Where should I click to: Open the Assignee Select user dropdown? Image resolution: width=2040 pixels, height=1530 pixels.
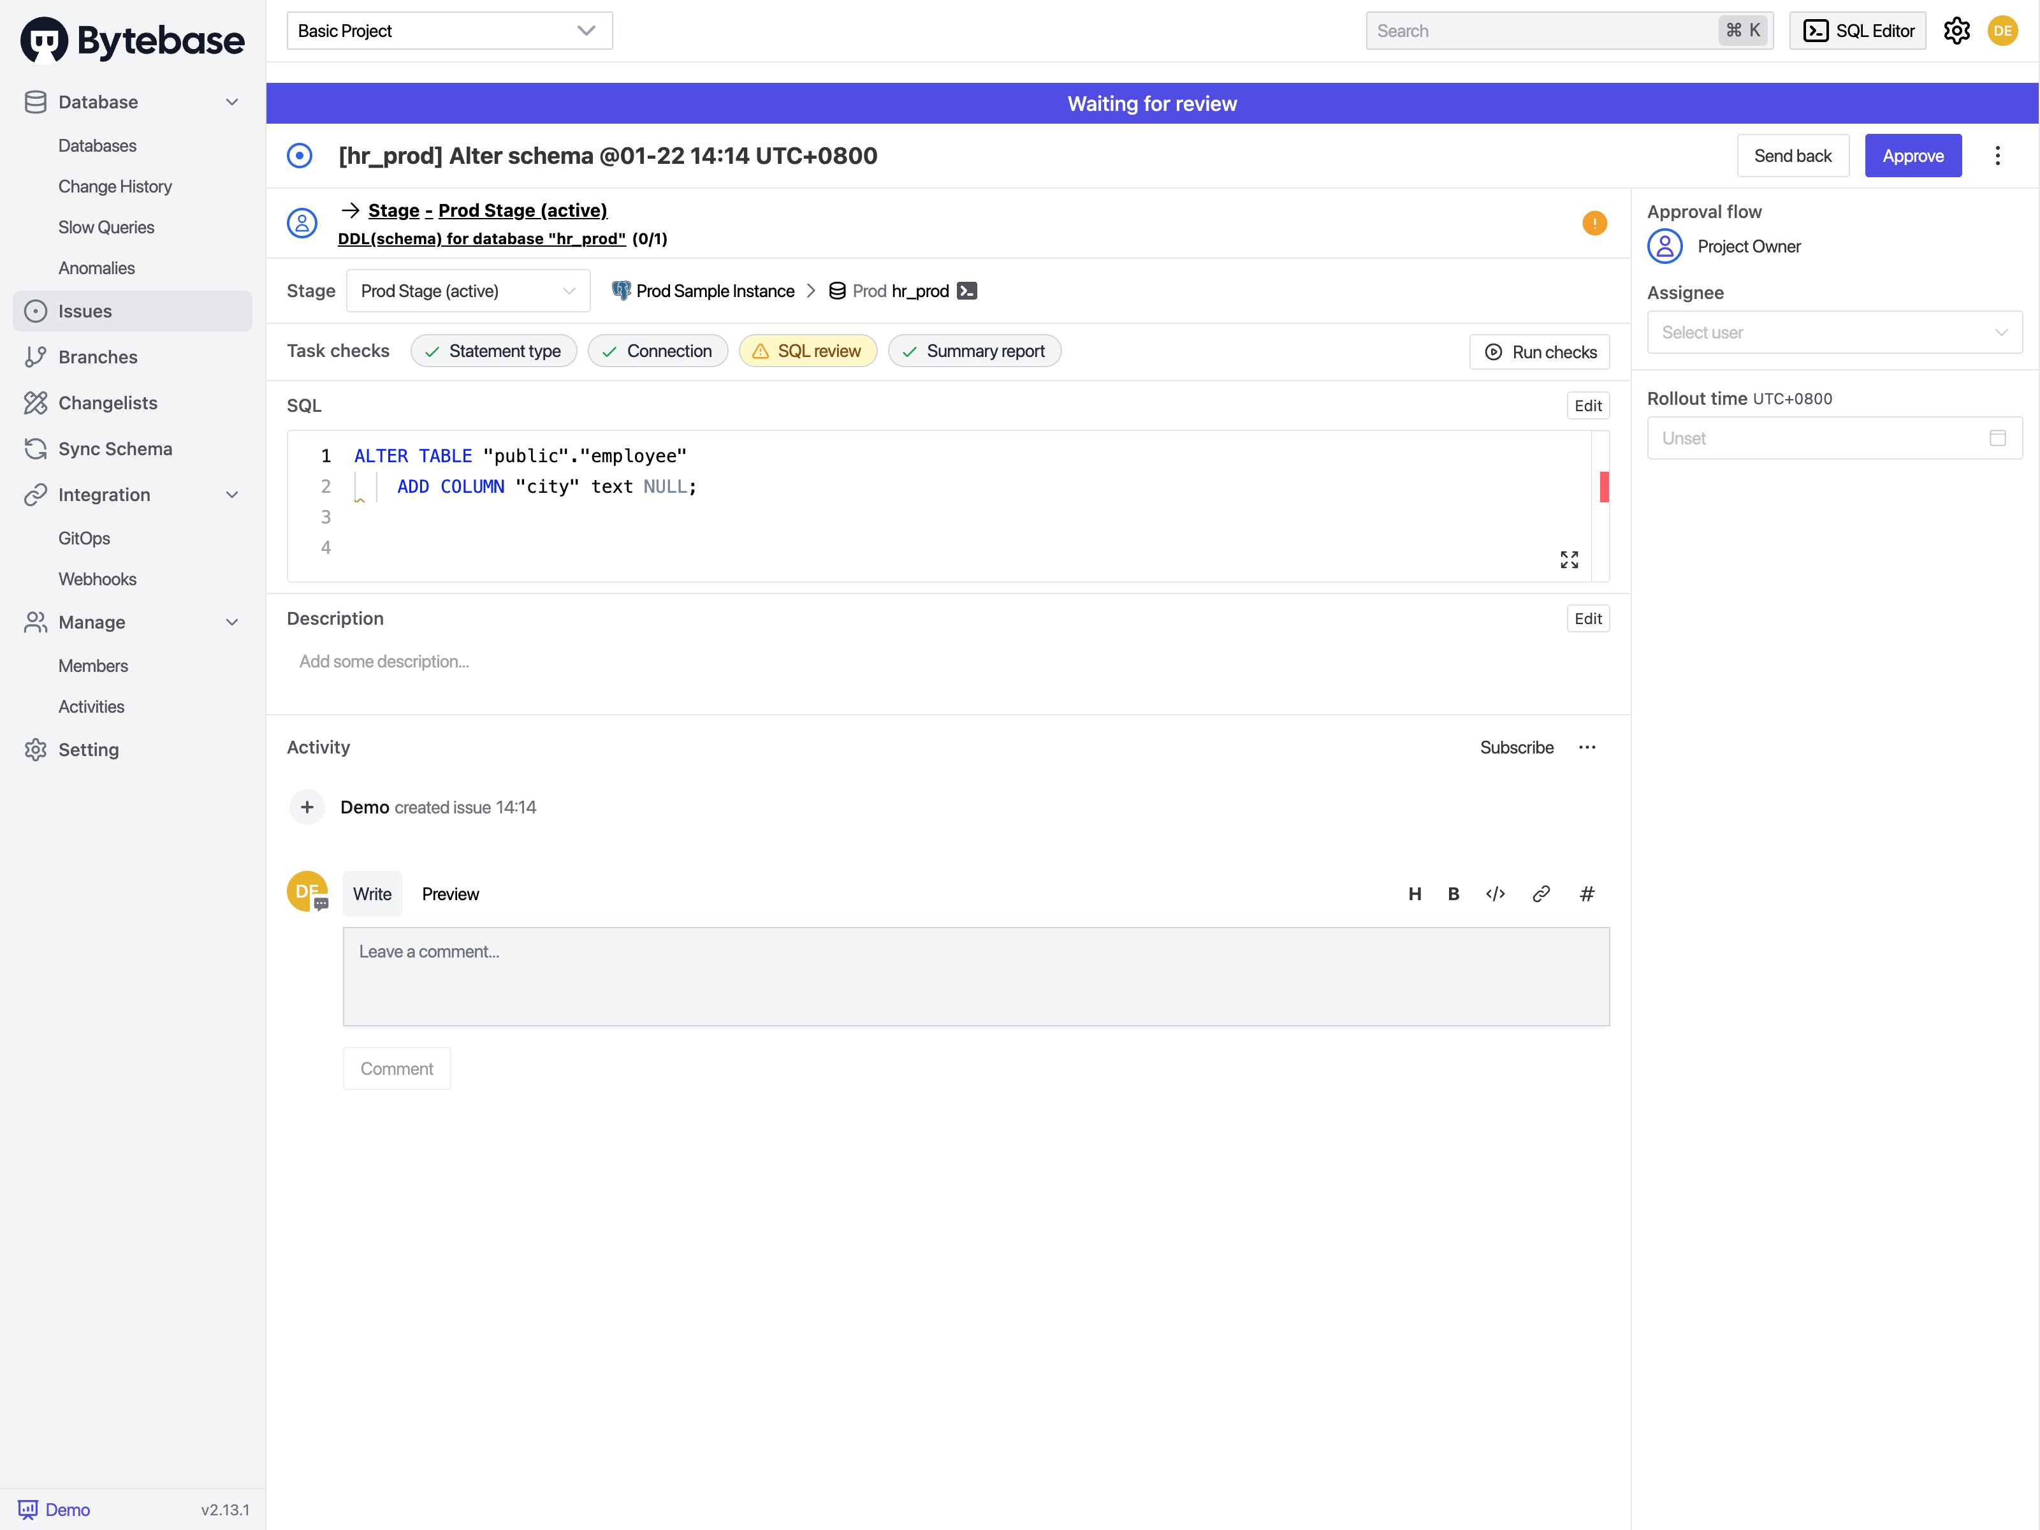tap(1833, 332)
